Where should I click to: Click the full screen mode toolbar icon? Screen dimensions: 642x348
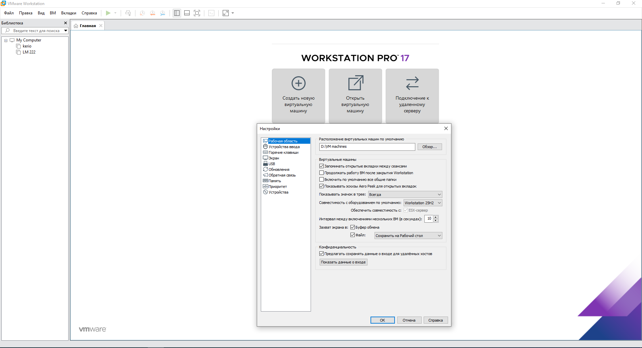point(197,13)
